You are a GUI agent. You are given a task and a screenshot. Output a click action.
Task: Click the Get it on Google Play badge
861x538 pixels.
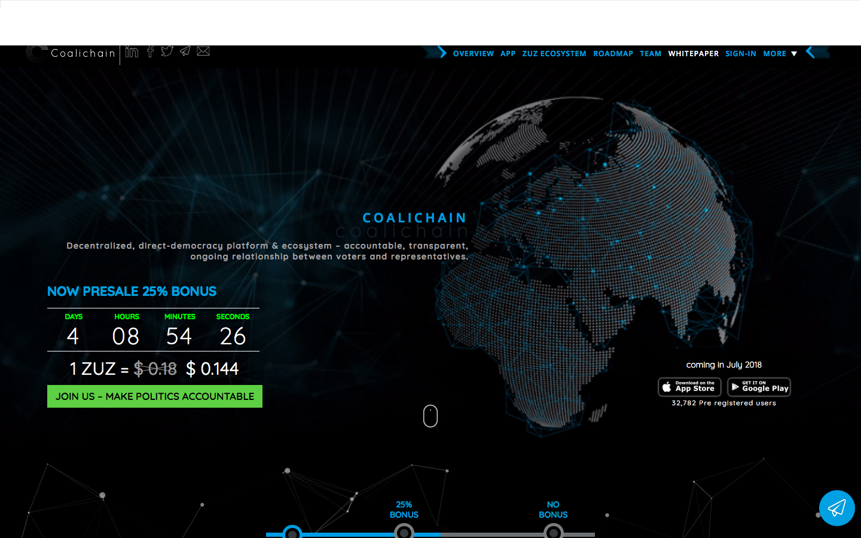point(759,387)
